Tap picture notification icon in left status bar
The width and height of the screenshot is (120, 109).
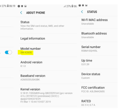tap(25, 6)
